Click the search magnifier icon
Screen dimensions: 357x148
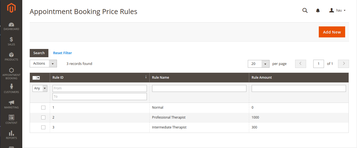pyautogui.click(x=305, y=10)
